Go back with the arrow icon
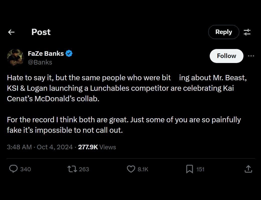Image resolution: width=261 pixels, height=200 pixels. [11, 32]
